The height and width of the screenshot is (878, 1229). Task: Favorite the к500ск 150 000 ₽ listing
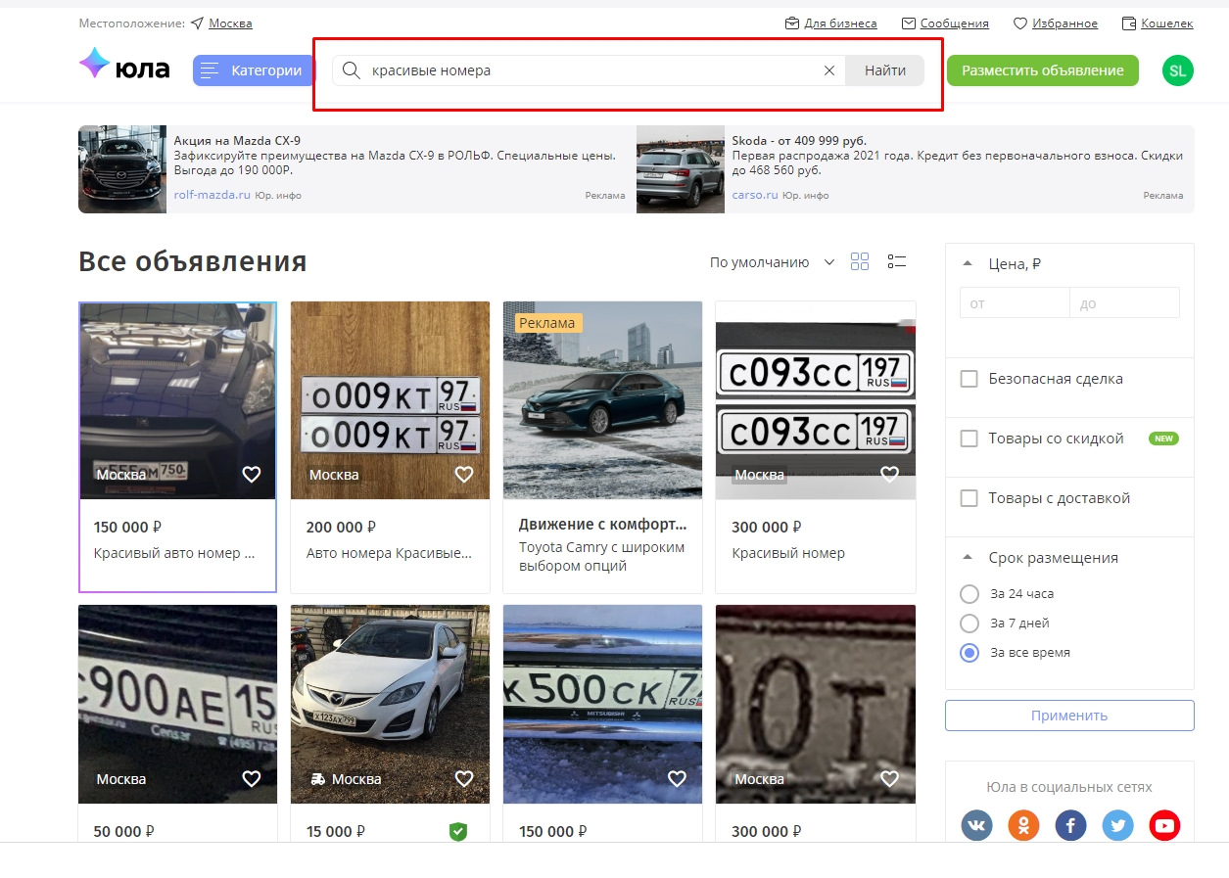[677, 779]
